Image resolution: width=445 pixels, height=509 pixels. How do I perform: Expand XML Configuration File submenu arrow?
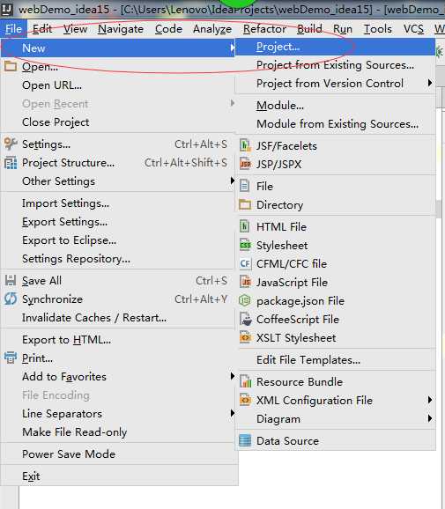[430, 400]
